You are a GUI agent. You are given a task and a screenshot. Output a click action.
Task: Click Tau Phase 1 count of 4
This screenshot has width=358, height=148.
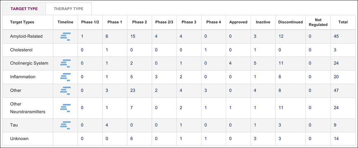click(x=107, y=125)
